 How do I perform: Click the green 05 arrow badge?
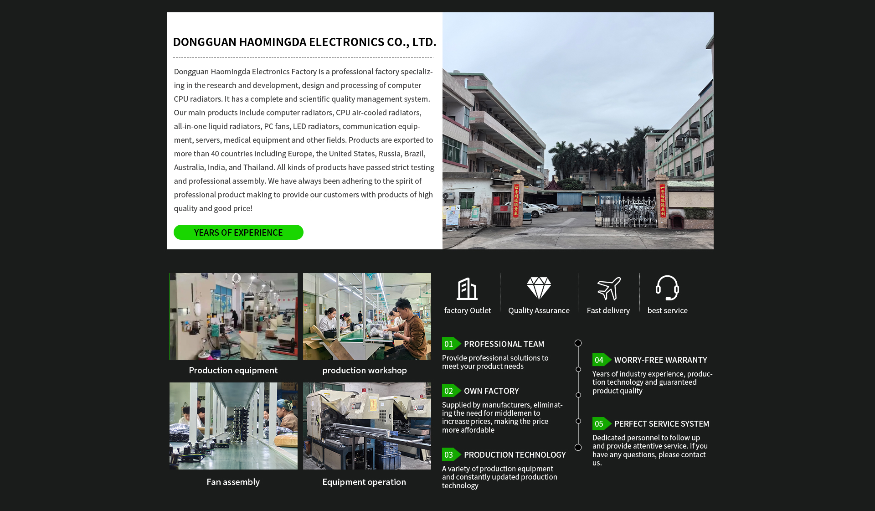pos(601,423)
